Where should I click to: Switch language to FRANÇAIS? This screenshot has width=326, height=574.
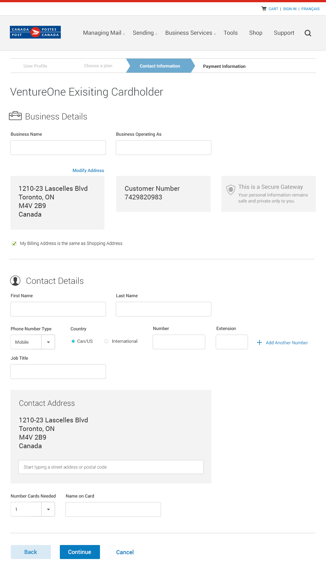[x=310, y=9]
